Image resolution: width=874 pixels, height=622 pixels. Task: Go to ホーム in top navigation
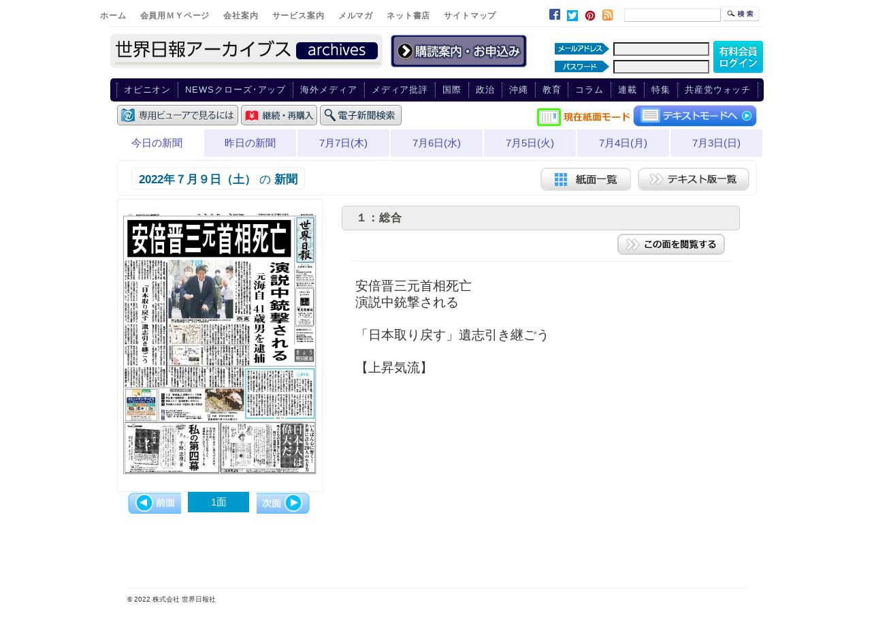click(113, 16)
